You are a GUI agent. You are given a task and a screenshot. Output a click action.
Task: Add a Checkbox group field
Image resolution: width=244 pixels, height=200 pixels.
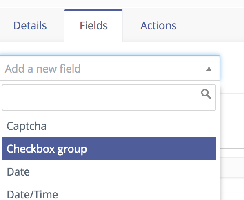(109, 149)
